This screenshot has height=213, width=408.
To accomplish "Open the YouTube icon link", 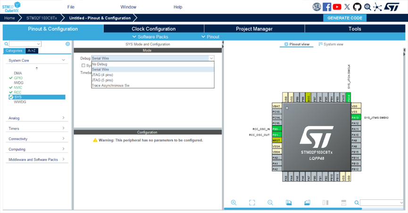I will point(337,7).
